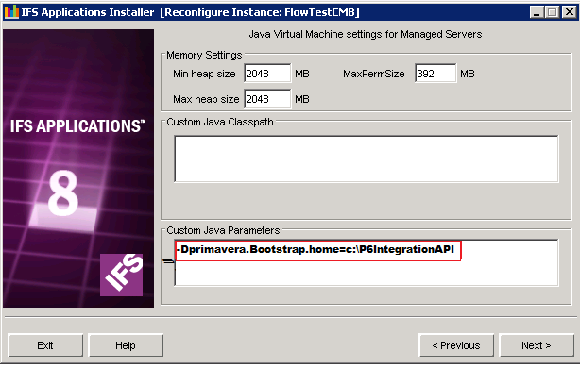This screenshot has height=368, width=580.
Task: Click the MaxPermSize input field
Action: point(435,74)
